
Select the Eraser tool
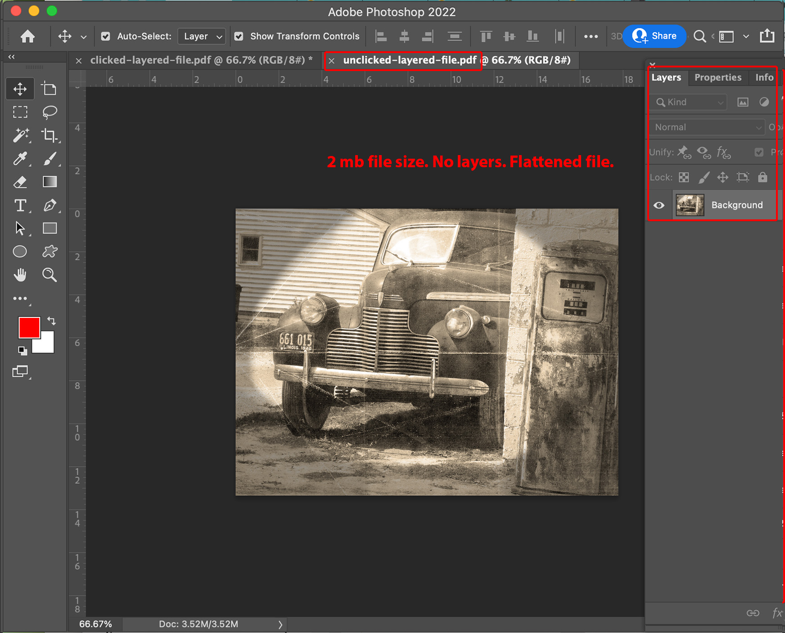21,182
